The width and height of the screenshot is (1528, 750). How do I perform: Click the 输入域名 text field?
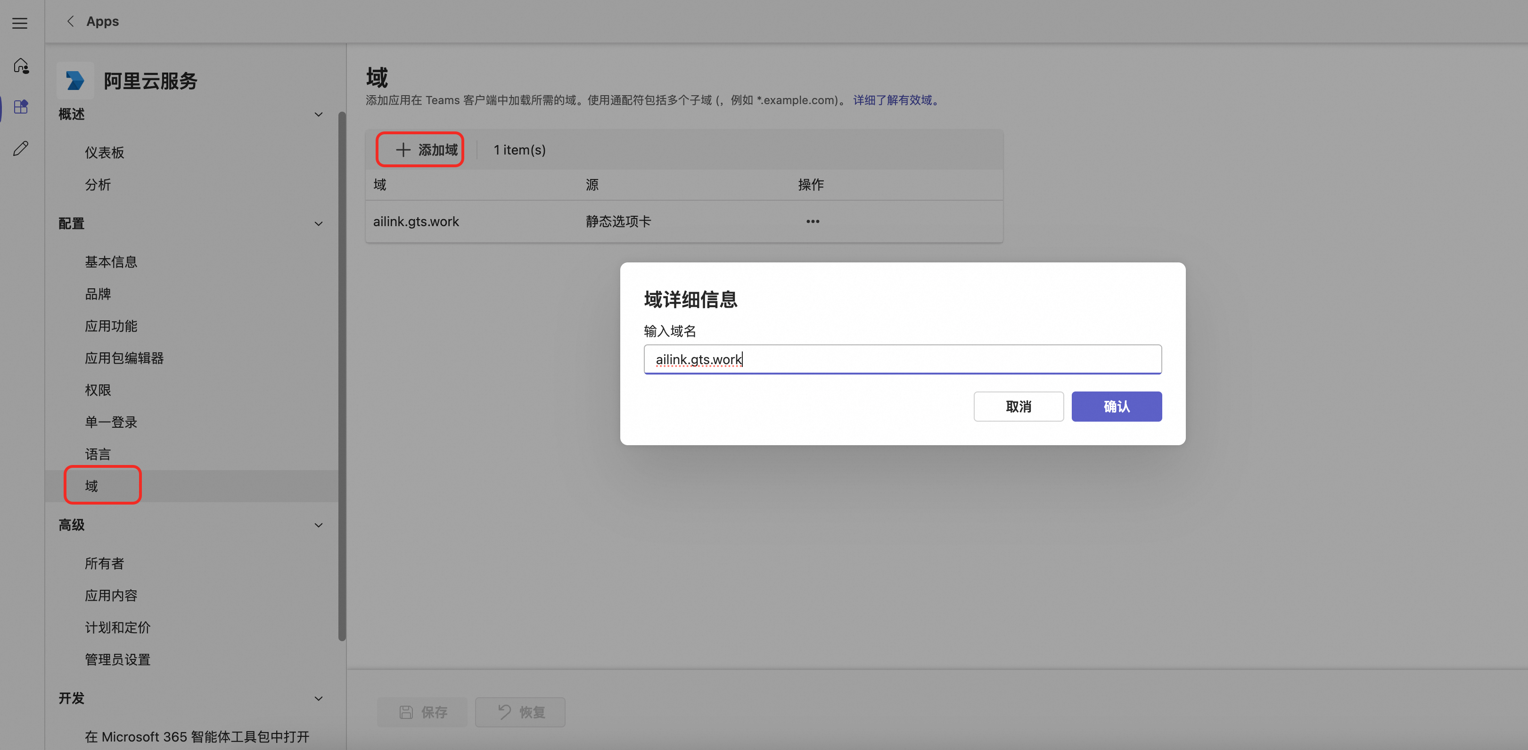pyautogui.click(x=902, y=359)
